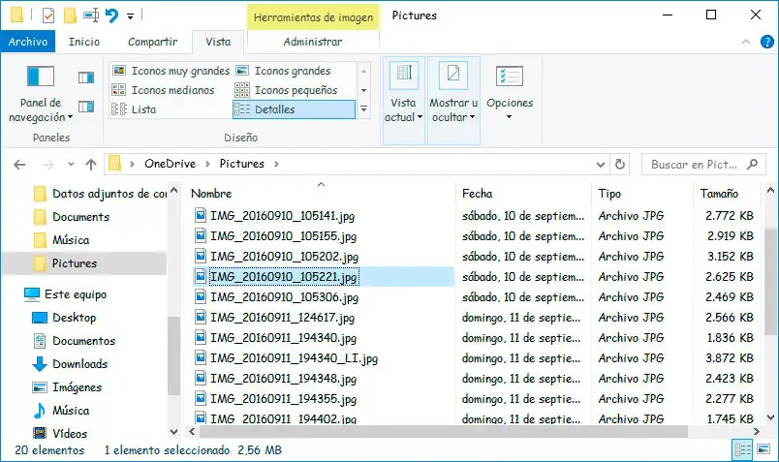This screenshot has height=462, width=779.
Task: Sort files by Tamaño column header
Action: [x=719, y=194]
